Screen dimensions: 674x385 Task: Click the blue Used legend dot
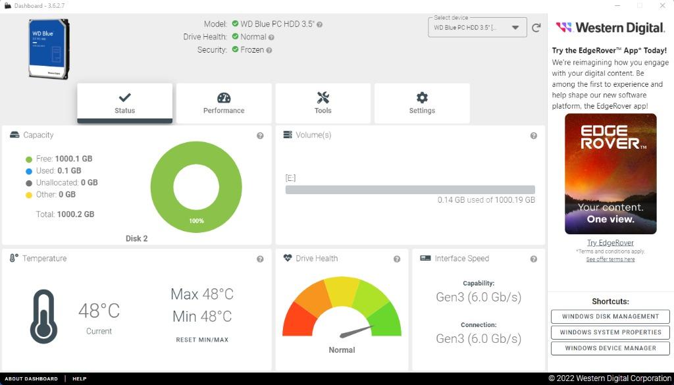coord(29,172)
